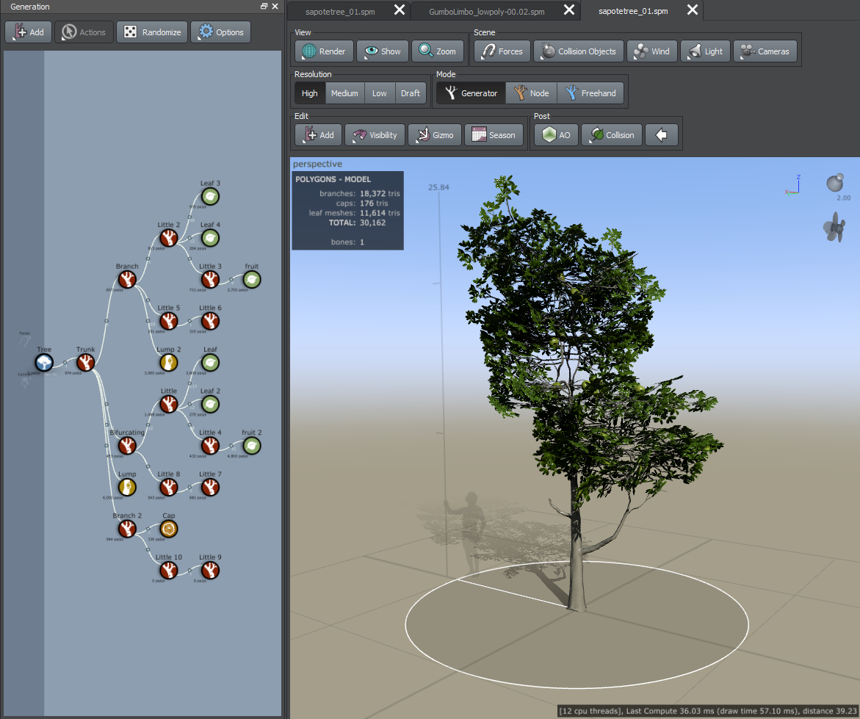Click the Add button in Generation panel

point(28,32)
